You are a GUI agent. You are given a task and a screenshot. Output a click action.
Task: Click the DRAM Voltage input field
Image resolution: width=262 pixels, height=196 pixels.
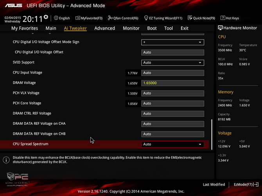click(172, 83)
